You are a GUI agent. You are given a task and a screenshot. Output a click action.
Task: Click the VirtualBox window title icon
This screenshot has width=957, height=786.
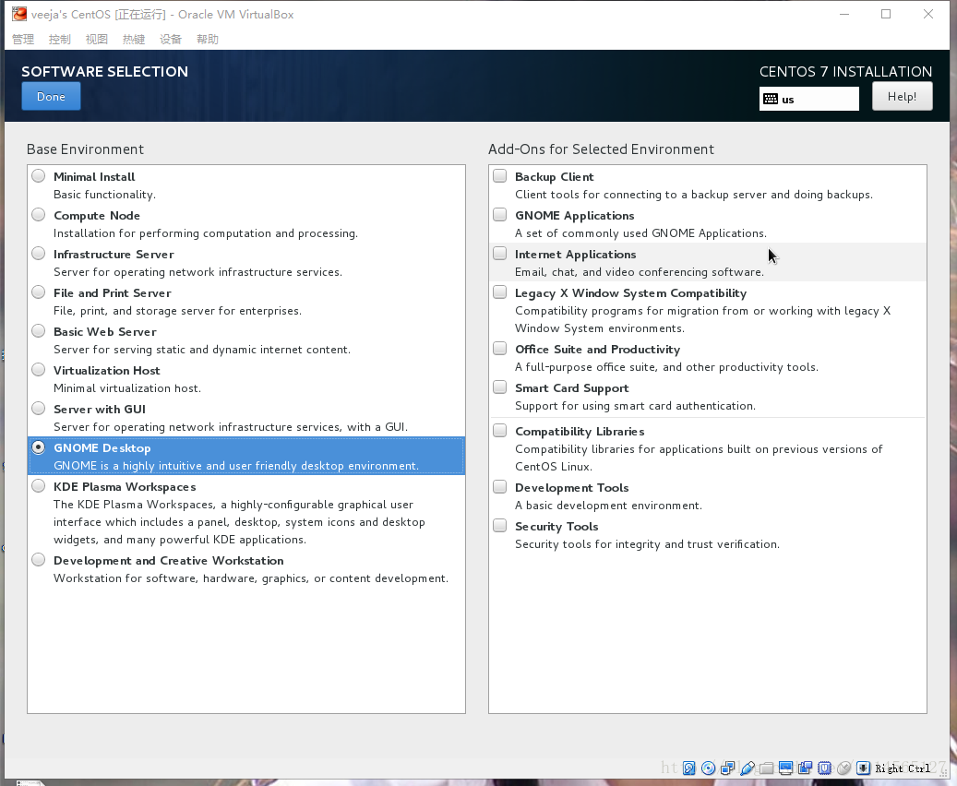(x=19, y=14)
